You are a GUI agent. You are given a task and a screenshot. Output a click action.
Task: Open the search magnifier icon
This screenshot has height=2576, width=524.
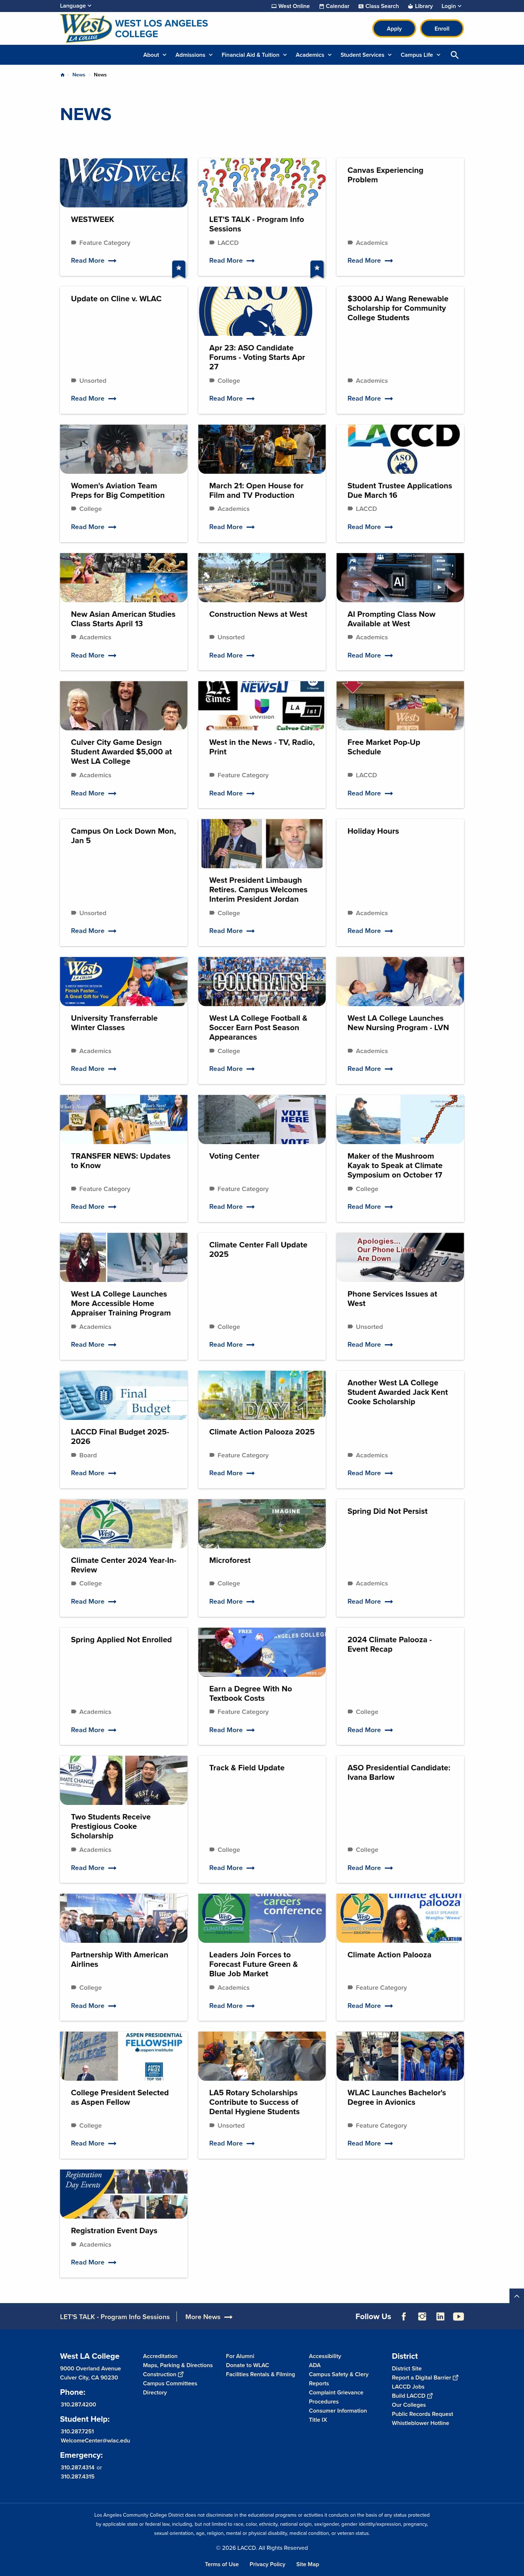coord(455,55)
